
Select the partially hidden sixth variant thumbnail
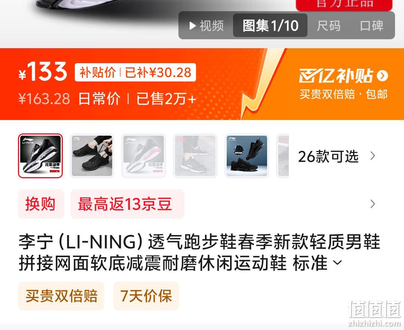[283, 156]
